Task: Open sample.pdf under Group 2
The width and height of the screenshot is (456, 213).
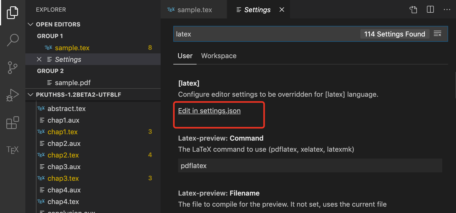Action: point(73,83)
